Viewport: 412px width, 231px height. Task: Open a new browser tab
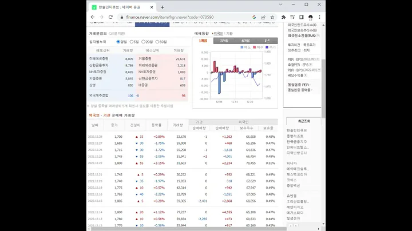[163, 7]
